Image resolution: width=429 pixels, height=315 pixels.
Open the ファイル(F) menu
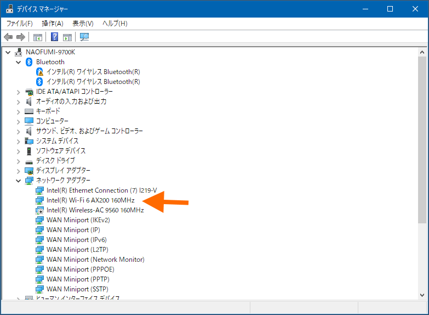tap(19, 24)
